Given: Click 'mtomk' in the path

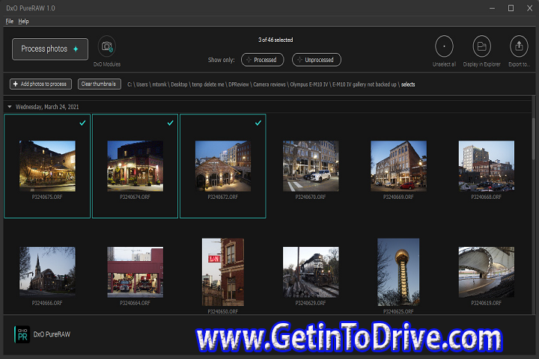Looking at the screenshot, I should 159,85.
